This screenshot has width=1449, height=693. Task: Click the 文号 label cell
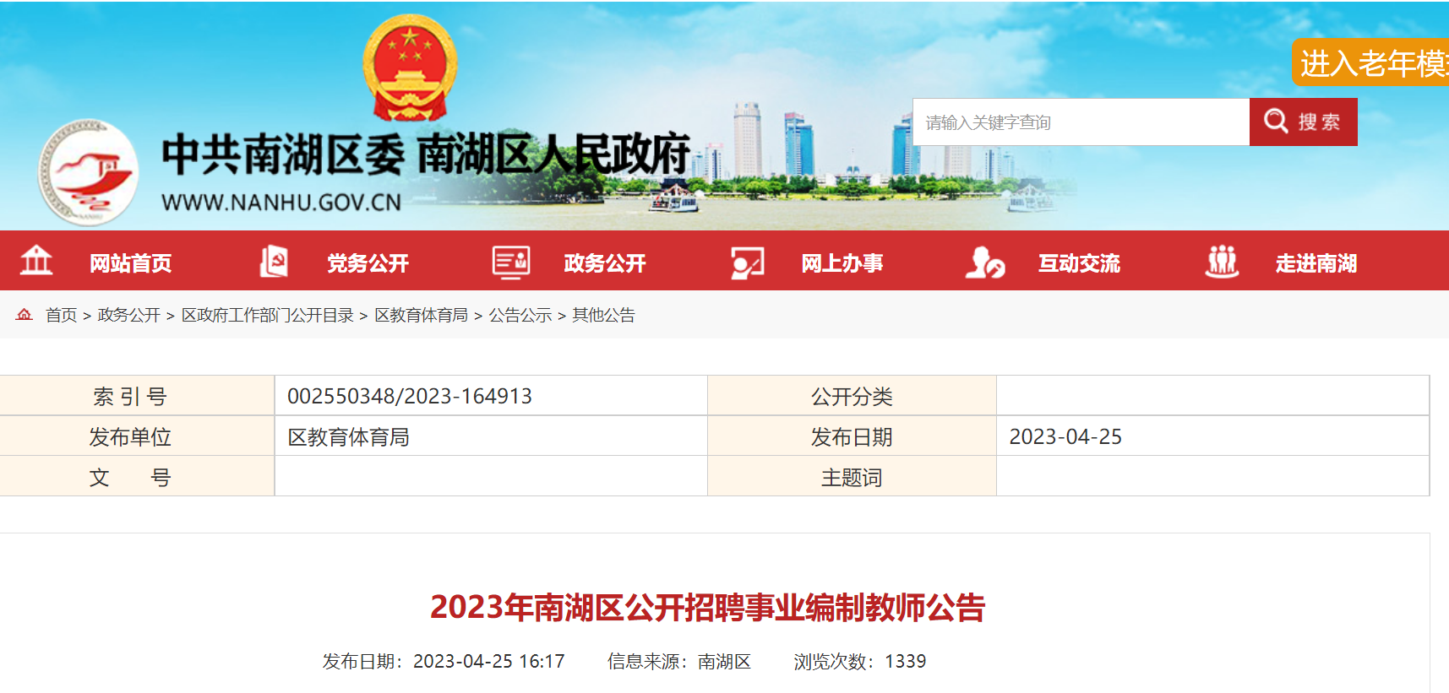click(x=137, y=477)
